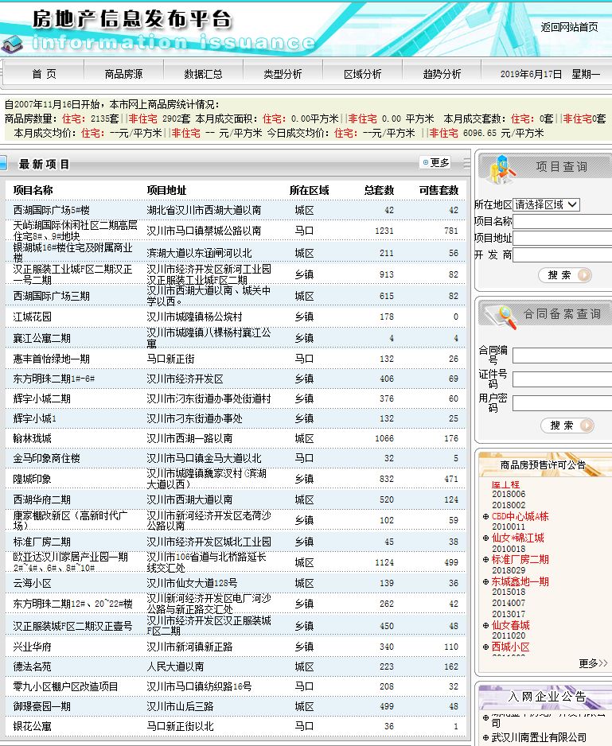Click the 西城小区 permit link
The height and width of the screenshot is (746, 612).
click(511, 647)
